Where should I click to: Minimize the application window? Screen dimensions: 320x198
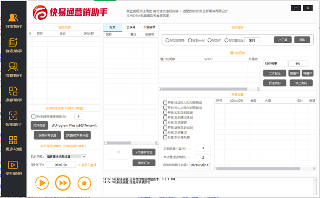pyautogui.click(x=296, y=8)
